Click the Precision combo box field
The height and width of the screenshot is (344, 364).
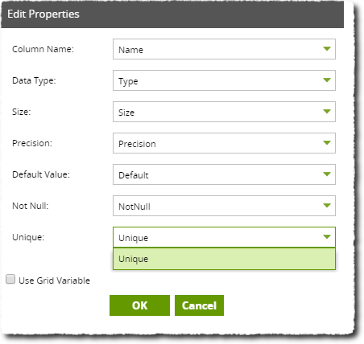pos(224,143)
